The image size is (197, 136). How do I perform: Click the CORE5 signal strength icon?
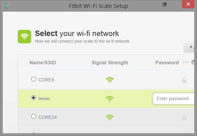[x=110, y=80]
